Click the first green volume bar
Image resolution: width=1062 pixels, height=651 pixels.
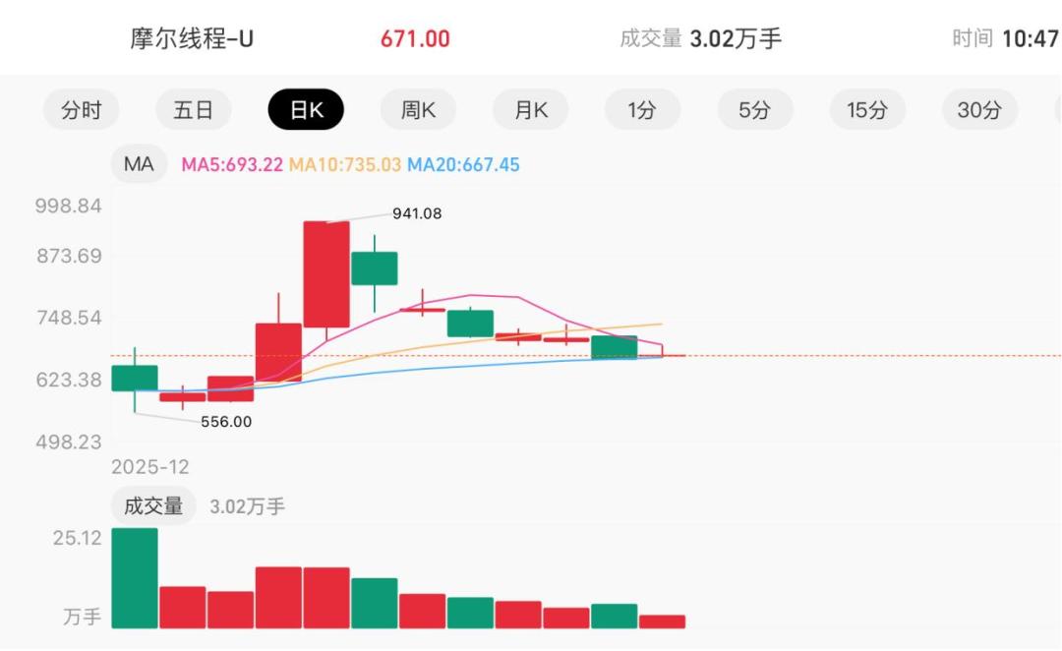pos(135,578)
